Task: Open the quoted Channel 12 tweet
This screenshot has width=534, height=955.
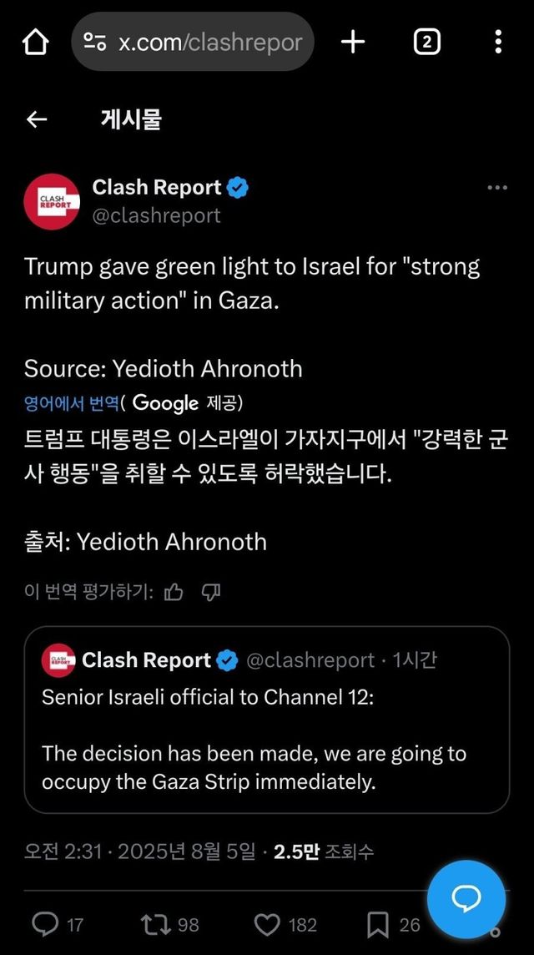Action: [267, 720]
